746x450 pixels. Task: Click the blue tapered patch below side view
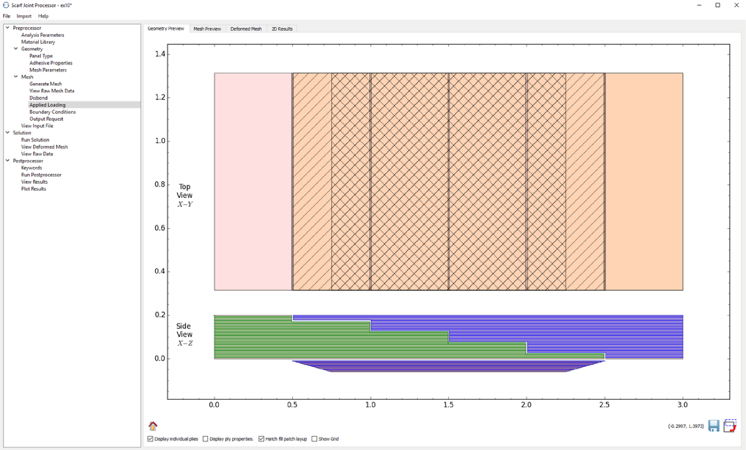[448, 366]
